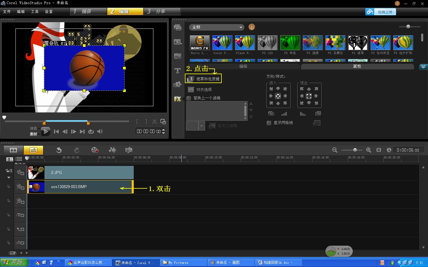This screenshot has height=267, width=428.
Task: Open the FX filter library panel
Action: (177, 99)
